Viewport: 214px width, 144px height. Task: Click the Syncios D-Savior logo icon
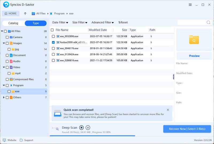[6, 5]
